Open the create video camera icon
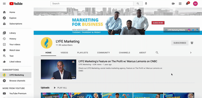 tap(173, 4)
